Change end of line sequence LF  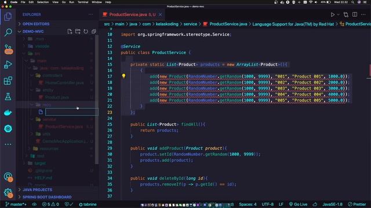point(281,204)
